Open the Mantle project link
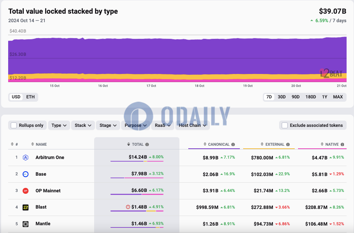This screenshot has width=354, height=233. (x=43, y=224)
